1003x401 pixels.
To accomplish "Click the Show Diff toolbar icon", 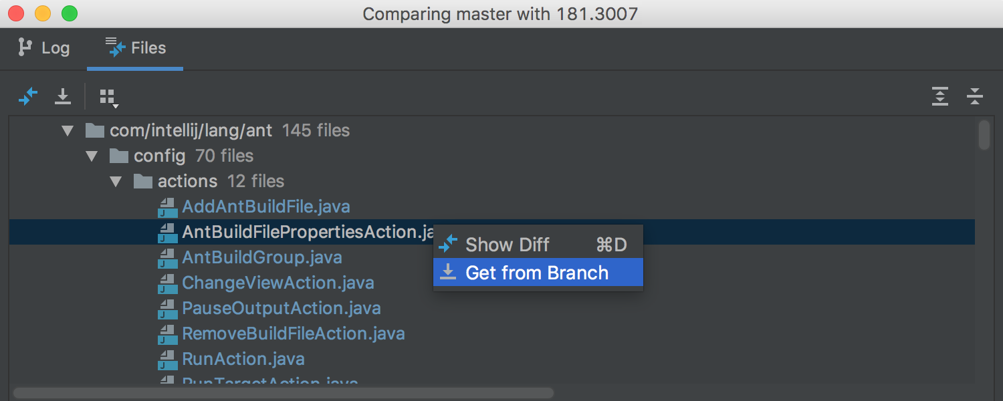I will coord(28,96).
